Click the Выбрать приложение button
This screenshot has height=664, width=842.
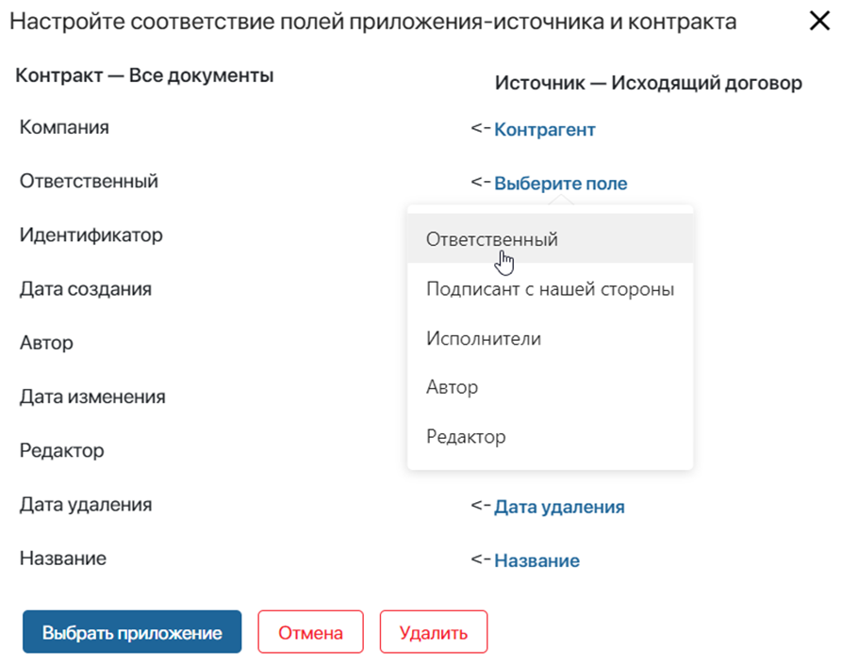click(132, 632)
